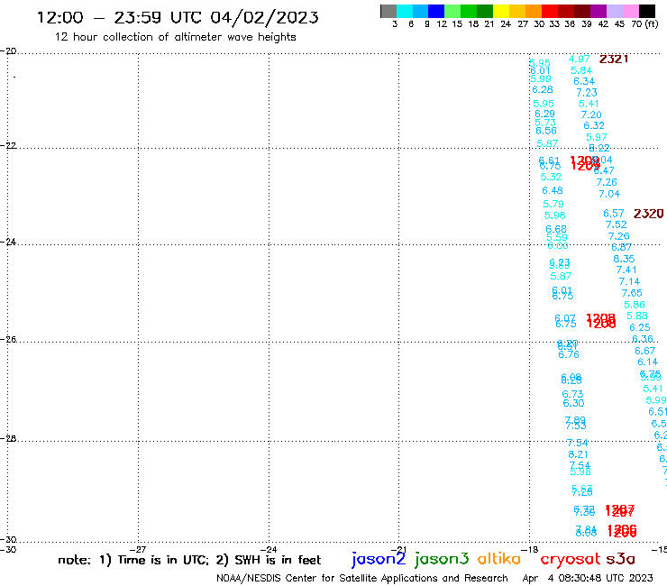Select the wave height value 5.84
Viewport: 667px width, 586px height.
(x=581, y=70)
